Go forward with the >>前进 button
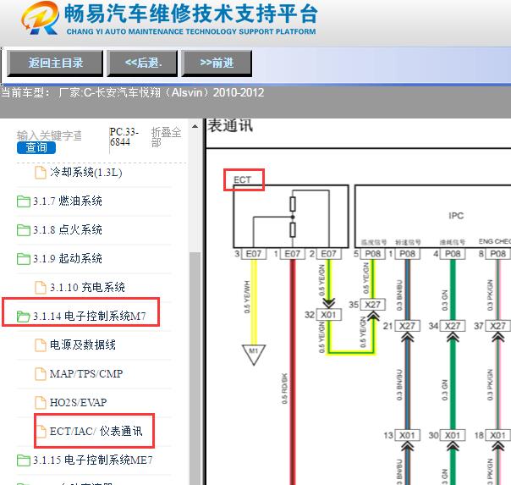Image resolution: width=511 pixels, height=485 pixels. [x=217, y=63]
